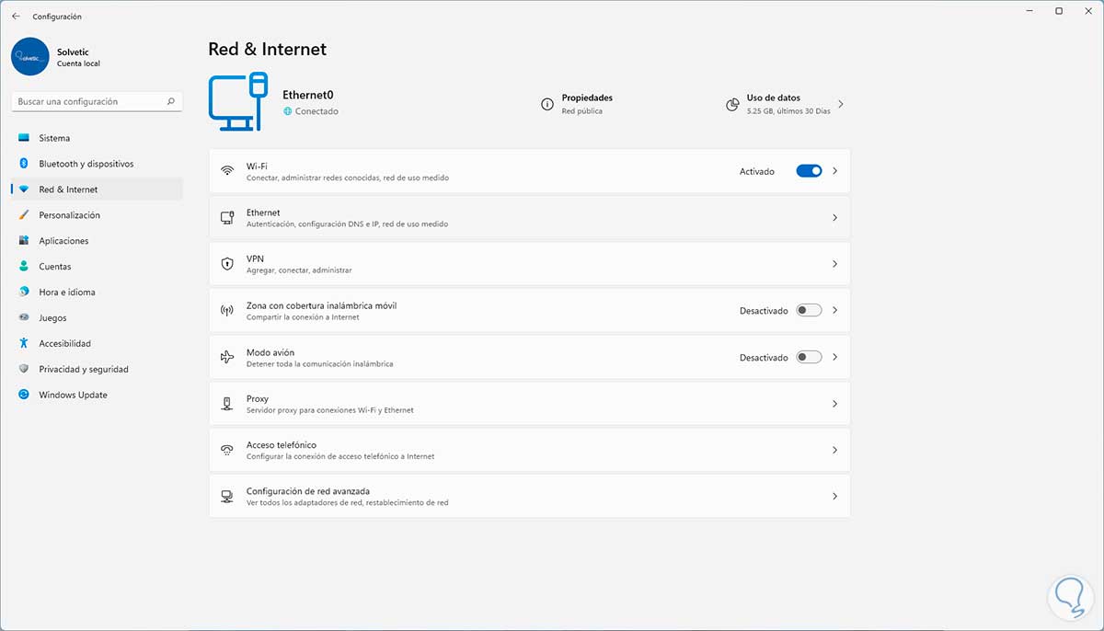Screen dimensions: 1104x631
Task: Turn off the Wi-Fi toggle
Action: tap(809, 171)
